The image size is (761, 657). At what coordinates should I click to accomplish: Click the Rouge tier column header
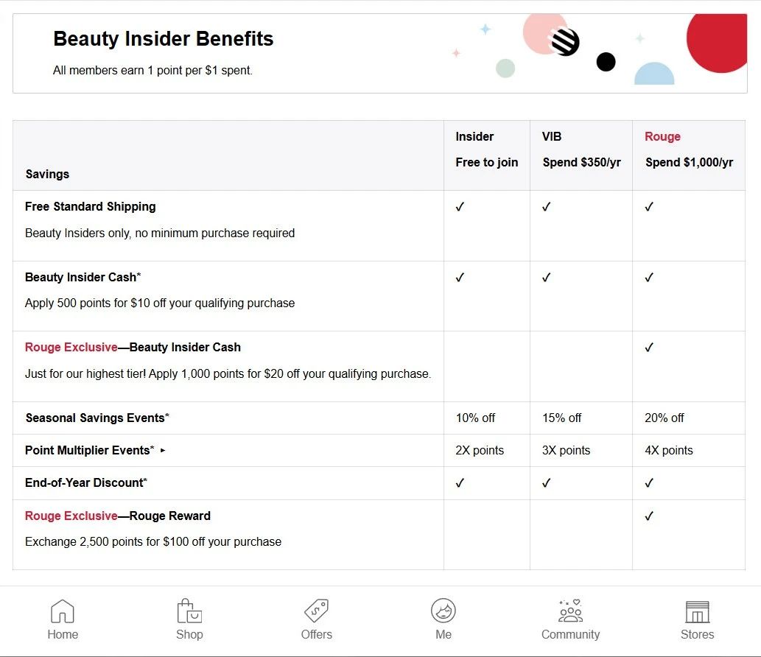(x=662, y=137)
